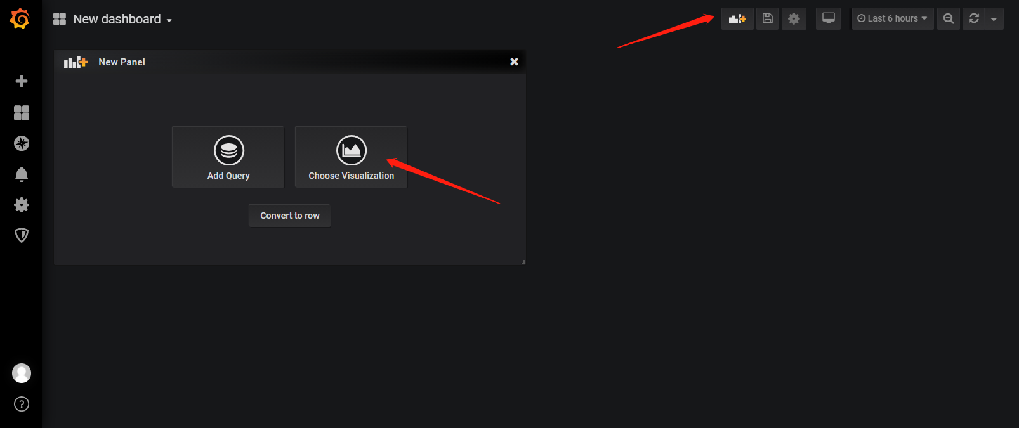The height and width of the screenshot is (428, 1019).
Task: Open the New dashboard title dropdown
Action: (x=122, y=19)
